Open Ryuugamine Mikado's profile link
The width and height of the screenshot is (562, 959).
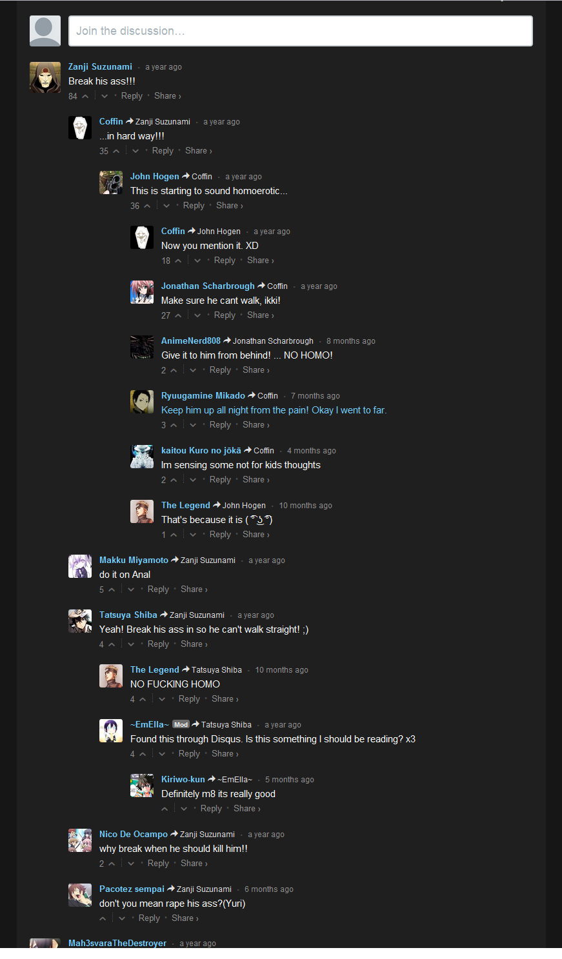pos(203,396)
